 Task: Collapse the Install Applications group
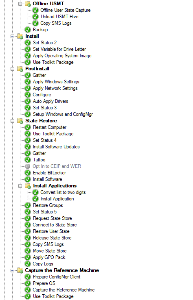pyautogui.click(x=20, y=186)
